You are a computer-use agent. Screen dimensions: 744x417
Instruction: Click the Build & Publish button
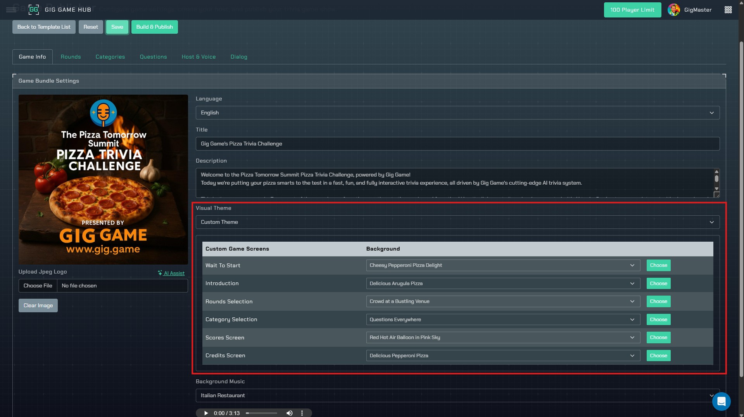[x=154, y=27]
